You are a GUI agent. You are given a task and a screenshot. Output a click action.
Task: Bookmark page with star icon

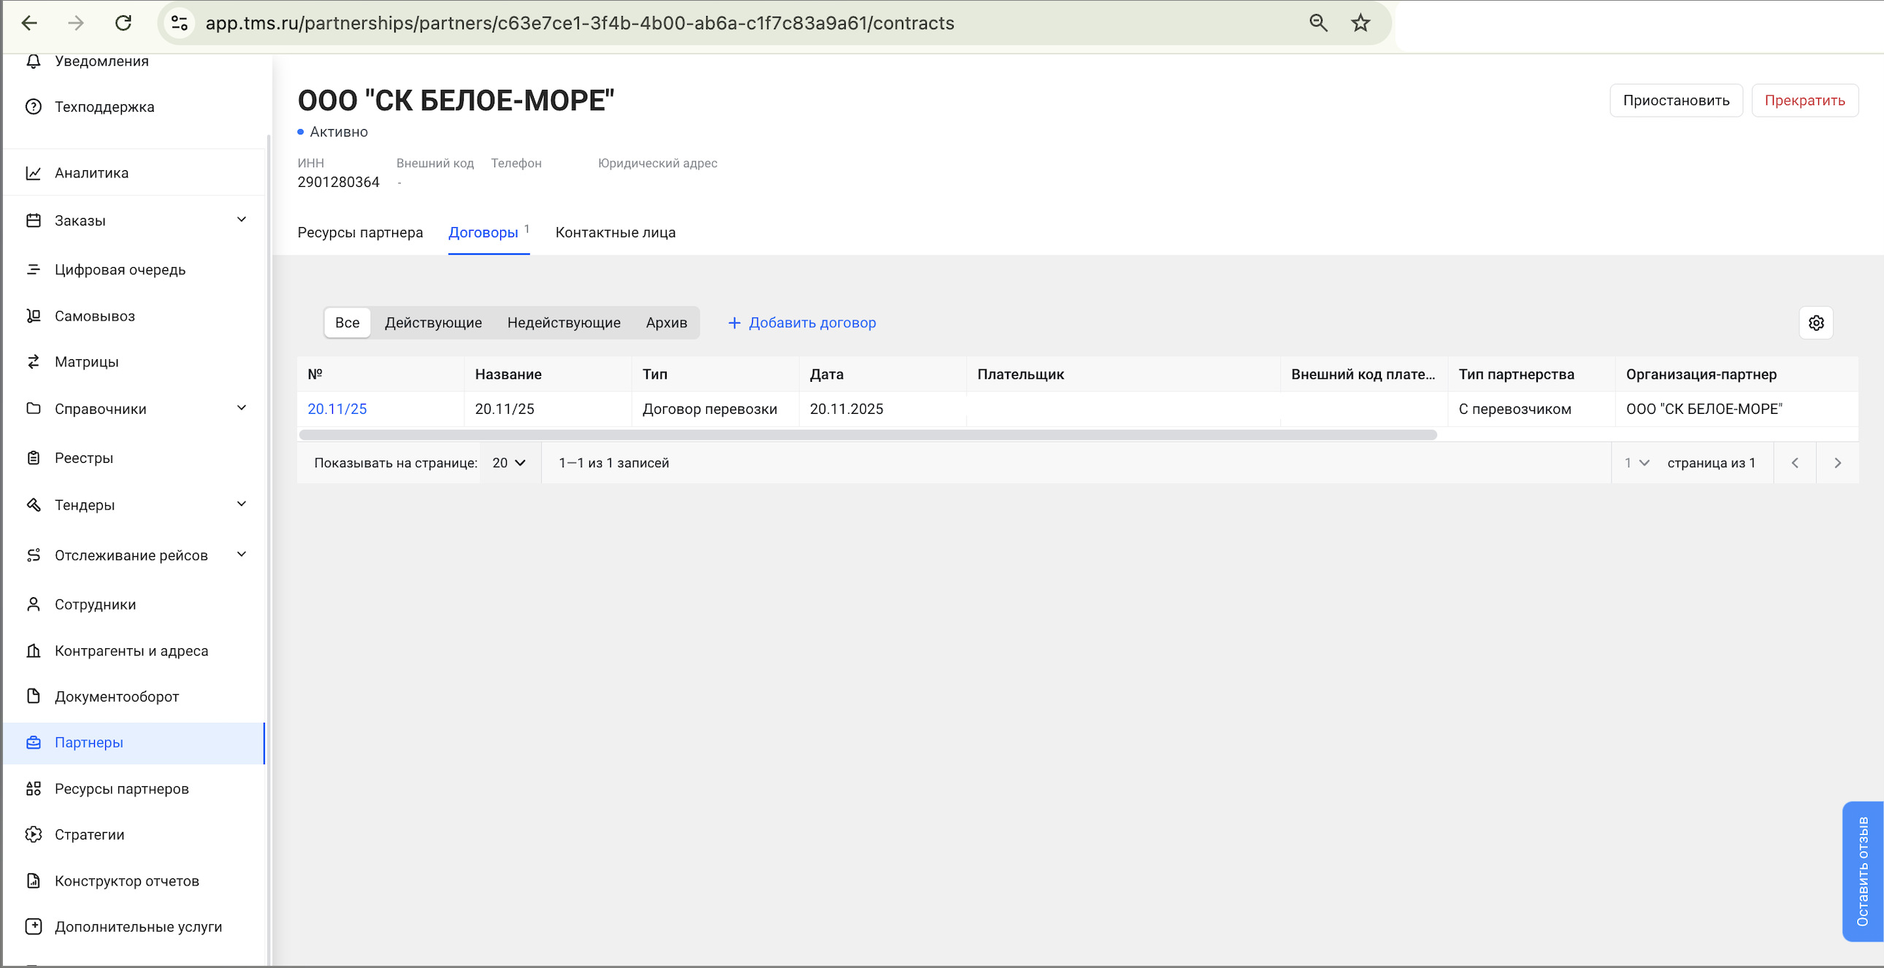tap(1360, 23)
